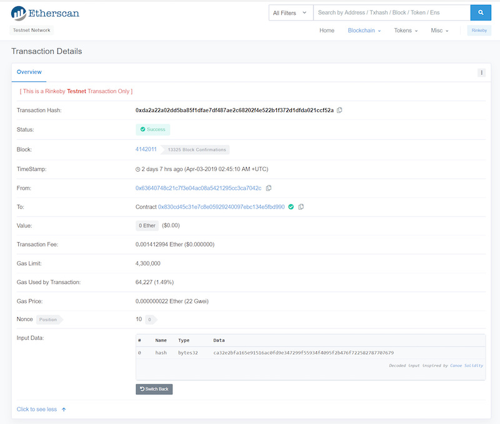Expand the Blockchain menu

[x=364, y=31]
